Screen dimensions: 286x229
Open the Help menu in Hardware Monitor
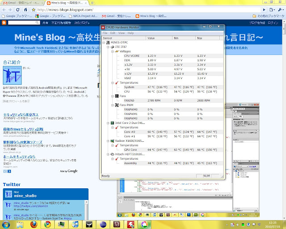coord(130,33)
